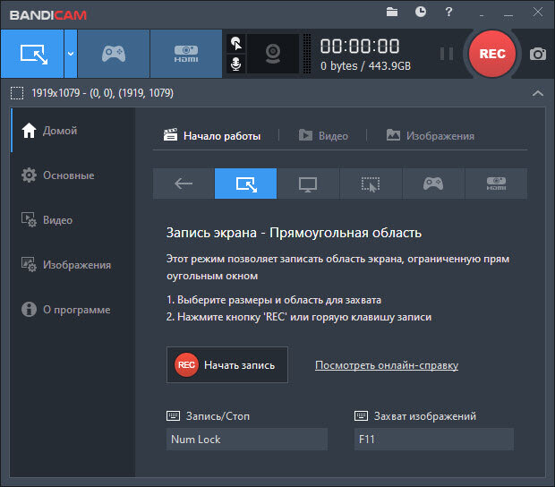The height and width of the screenshot is (487, 555).
Task: Click the dashed rectangle selection area icon
Action: coord(17,93)
